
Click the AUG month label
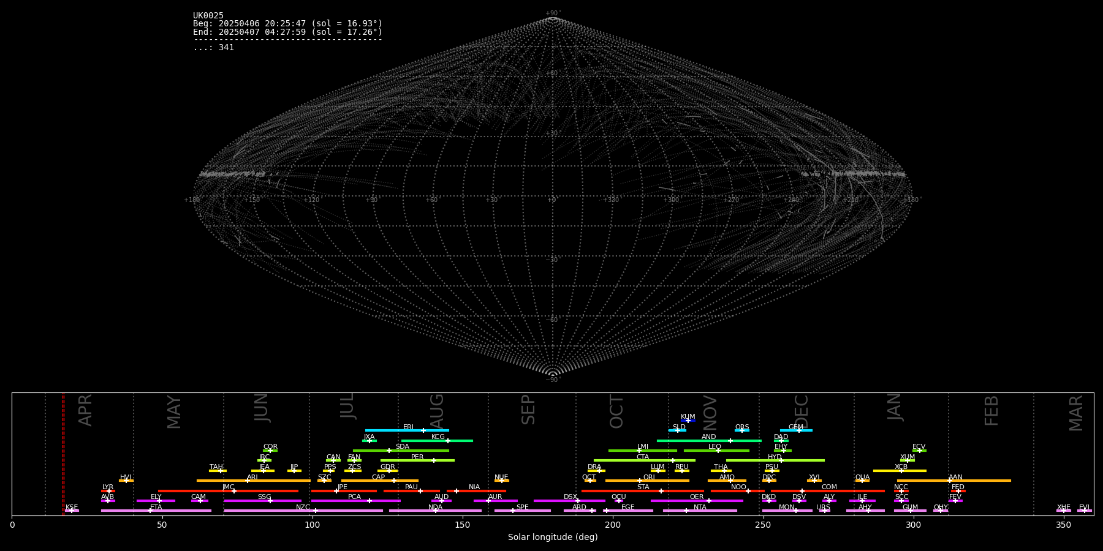pos(437,411)
